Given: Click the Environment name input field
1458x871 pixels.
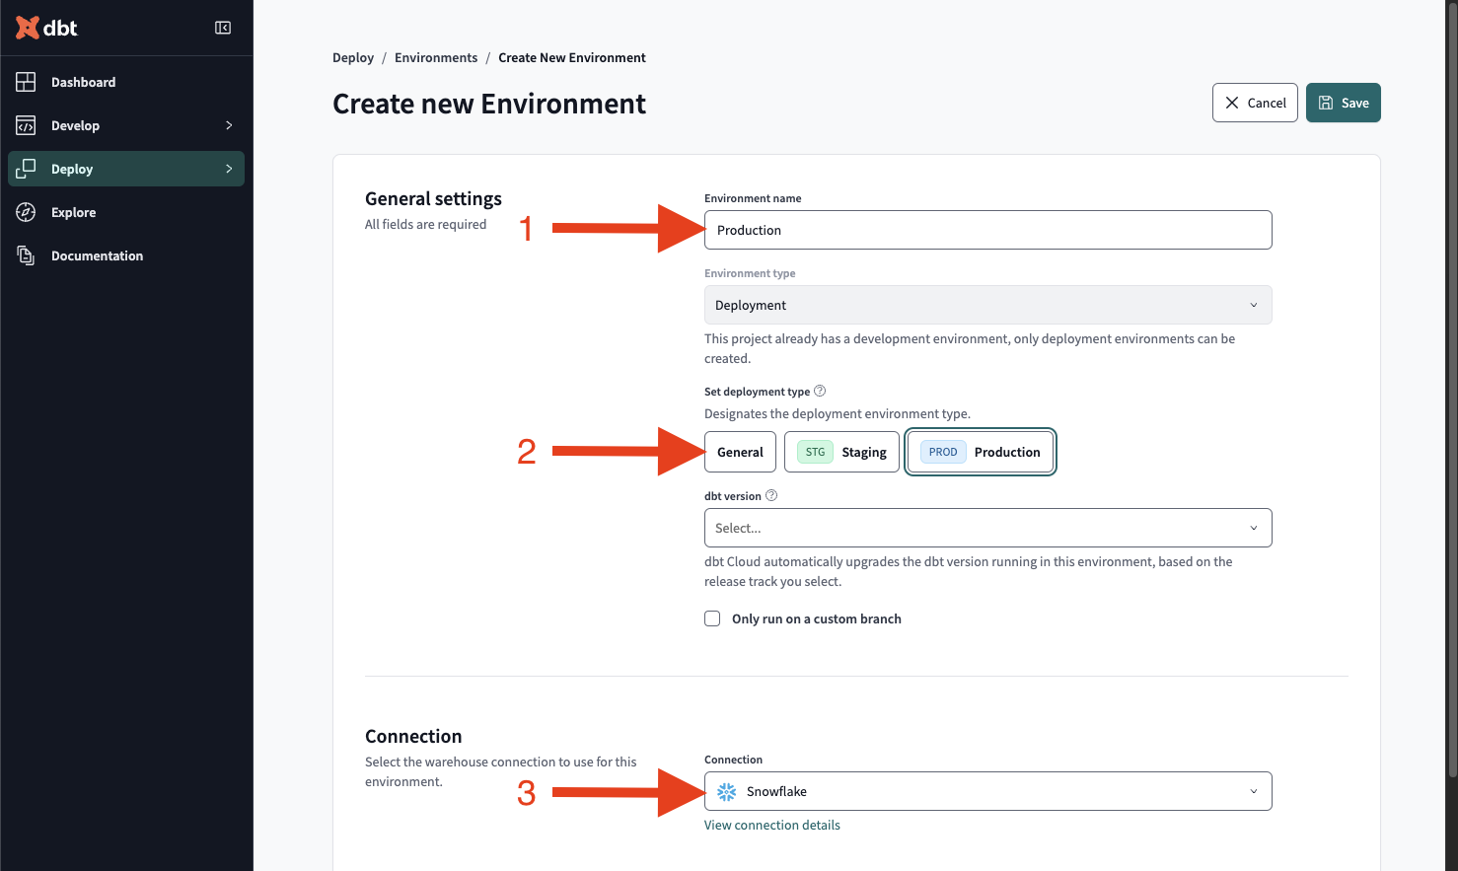Looking at the screenshot, I should (x=987, y=230).
